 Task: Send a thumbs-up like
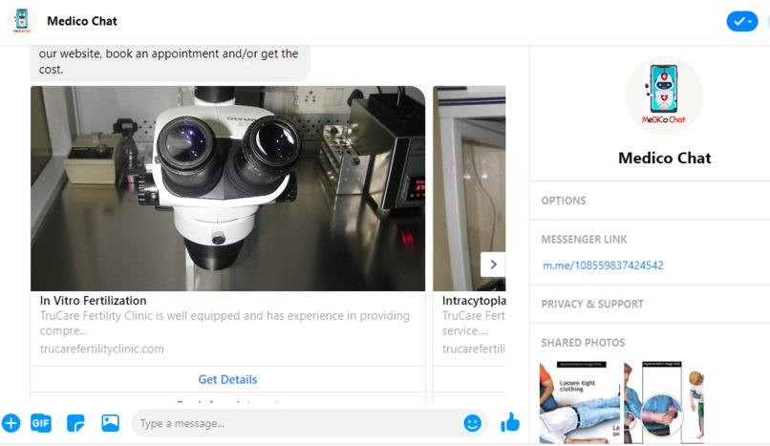(510, 422)
